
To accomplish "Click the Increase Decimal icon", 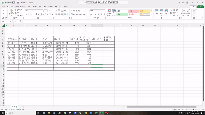I will click(x=101, y=14).
